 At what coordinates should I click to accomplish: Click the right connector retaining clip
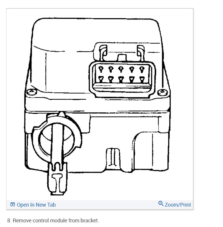click(x=141, y=53)
